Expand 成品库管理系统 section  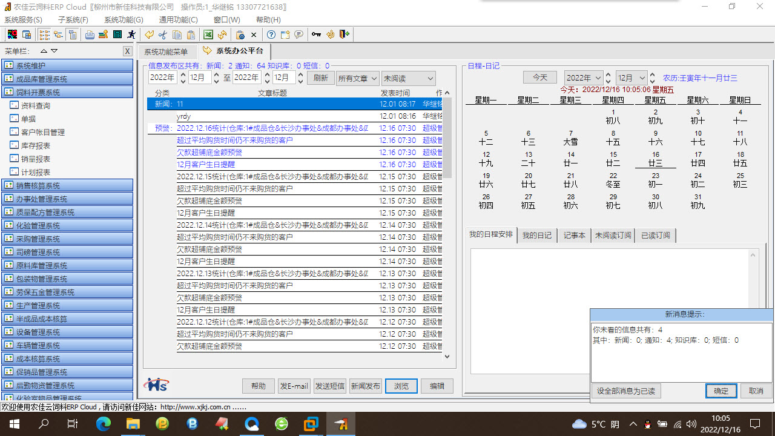[x=68, y=79]
